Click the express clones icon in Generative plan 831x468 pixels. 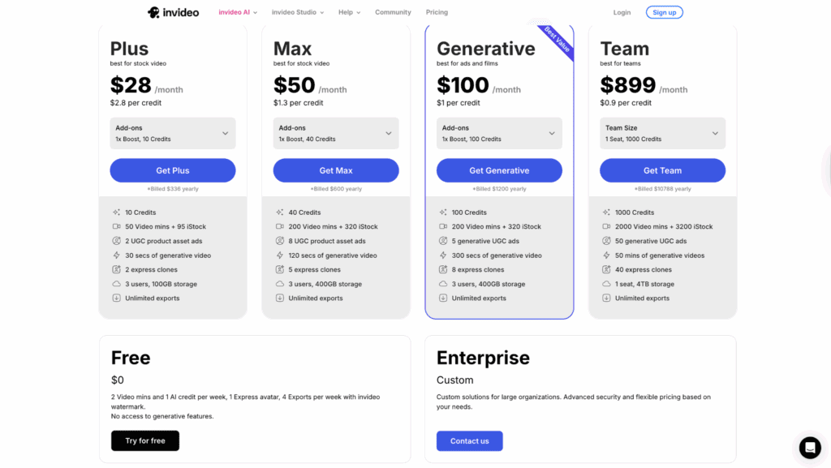click(x=443, y=269)
